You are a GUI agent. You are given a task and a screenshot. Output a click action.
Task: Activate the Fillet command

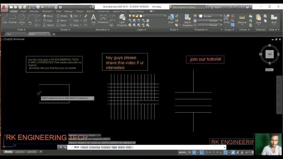pyautogui.click(x=74, y=21)
